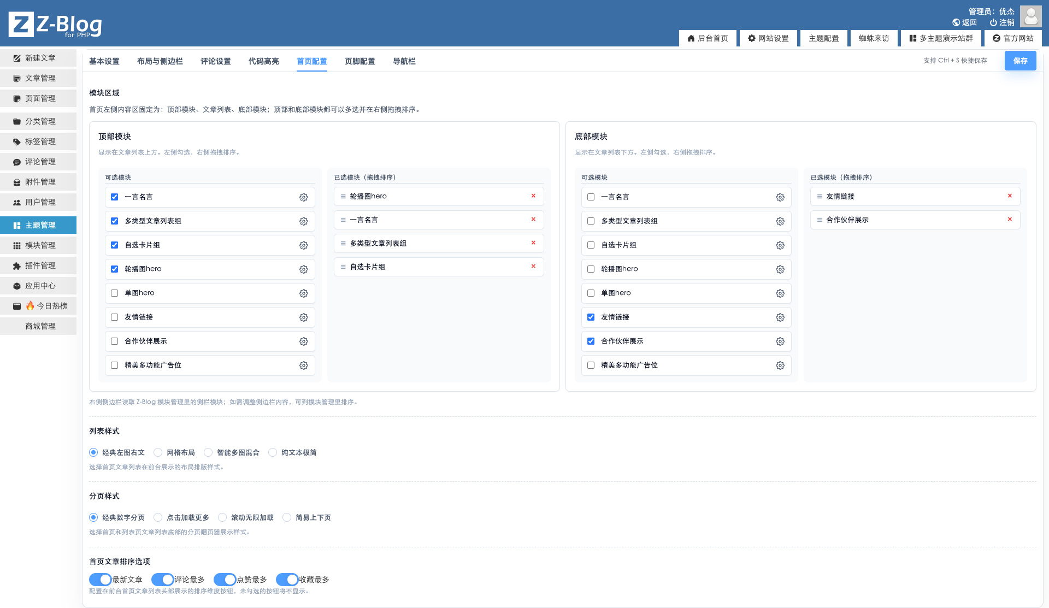This screenshot has height=608, width=1049.
Task: Remove 合作伙伴展示 from selected bottom modules
Action: (1010, 219)
